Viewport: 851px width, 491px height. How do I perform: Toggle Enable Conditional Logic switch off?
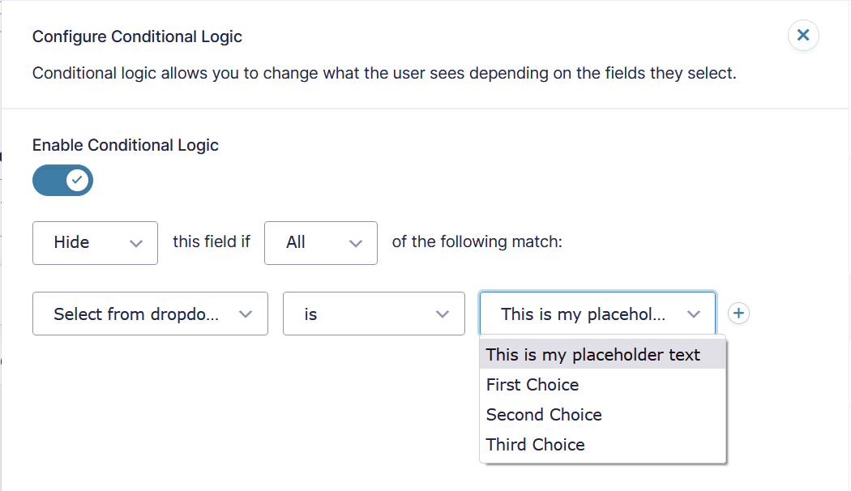pyautogui.click(x=63, y=180)
